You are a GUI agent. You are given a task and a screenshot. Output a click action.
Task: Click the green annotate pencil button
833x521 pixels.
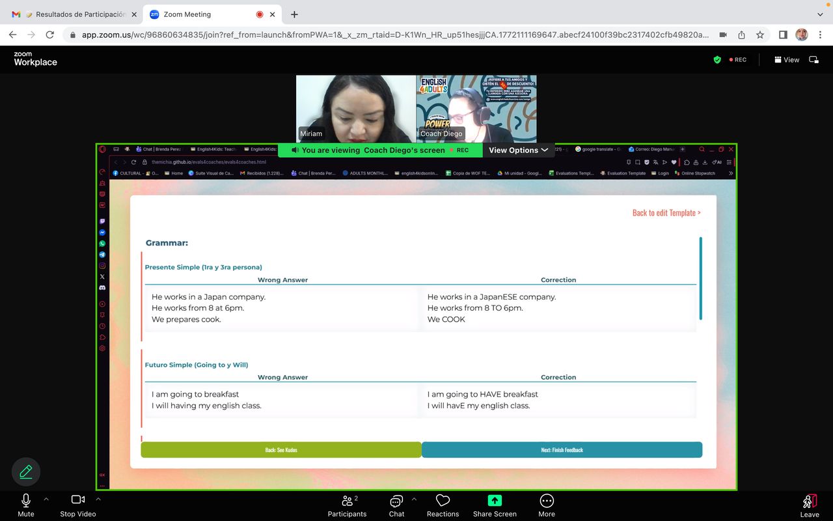[x=26, y=472]
